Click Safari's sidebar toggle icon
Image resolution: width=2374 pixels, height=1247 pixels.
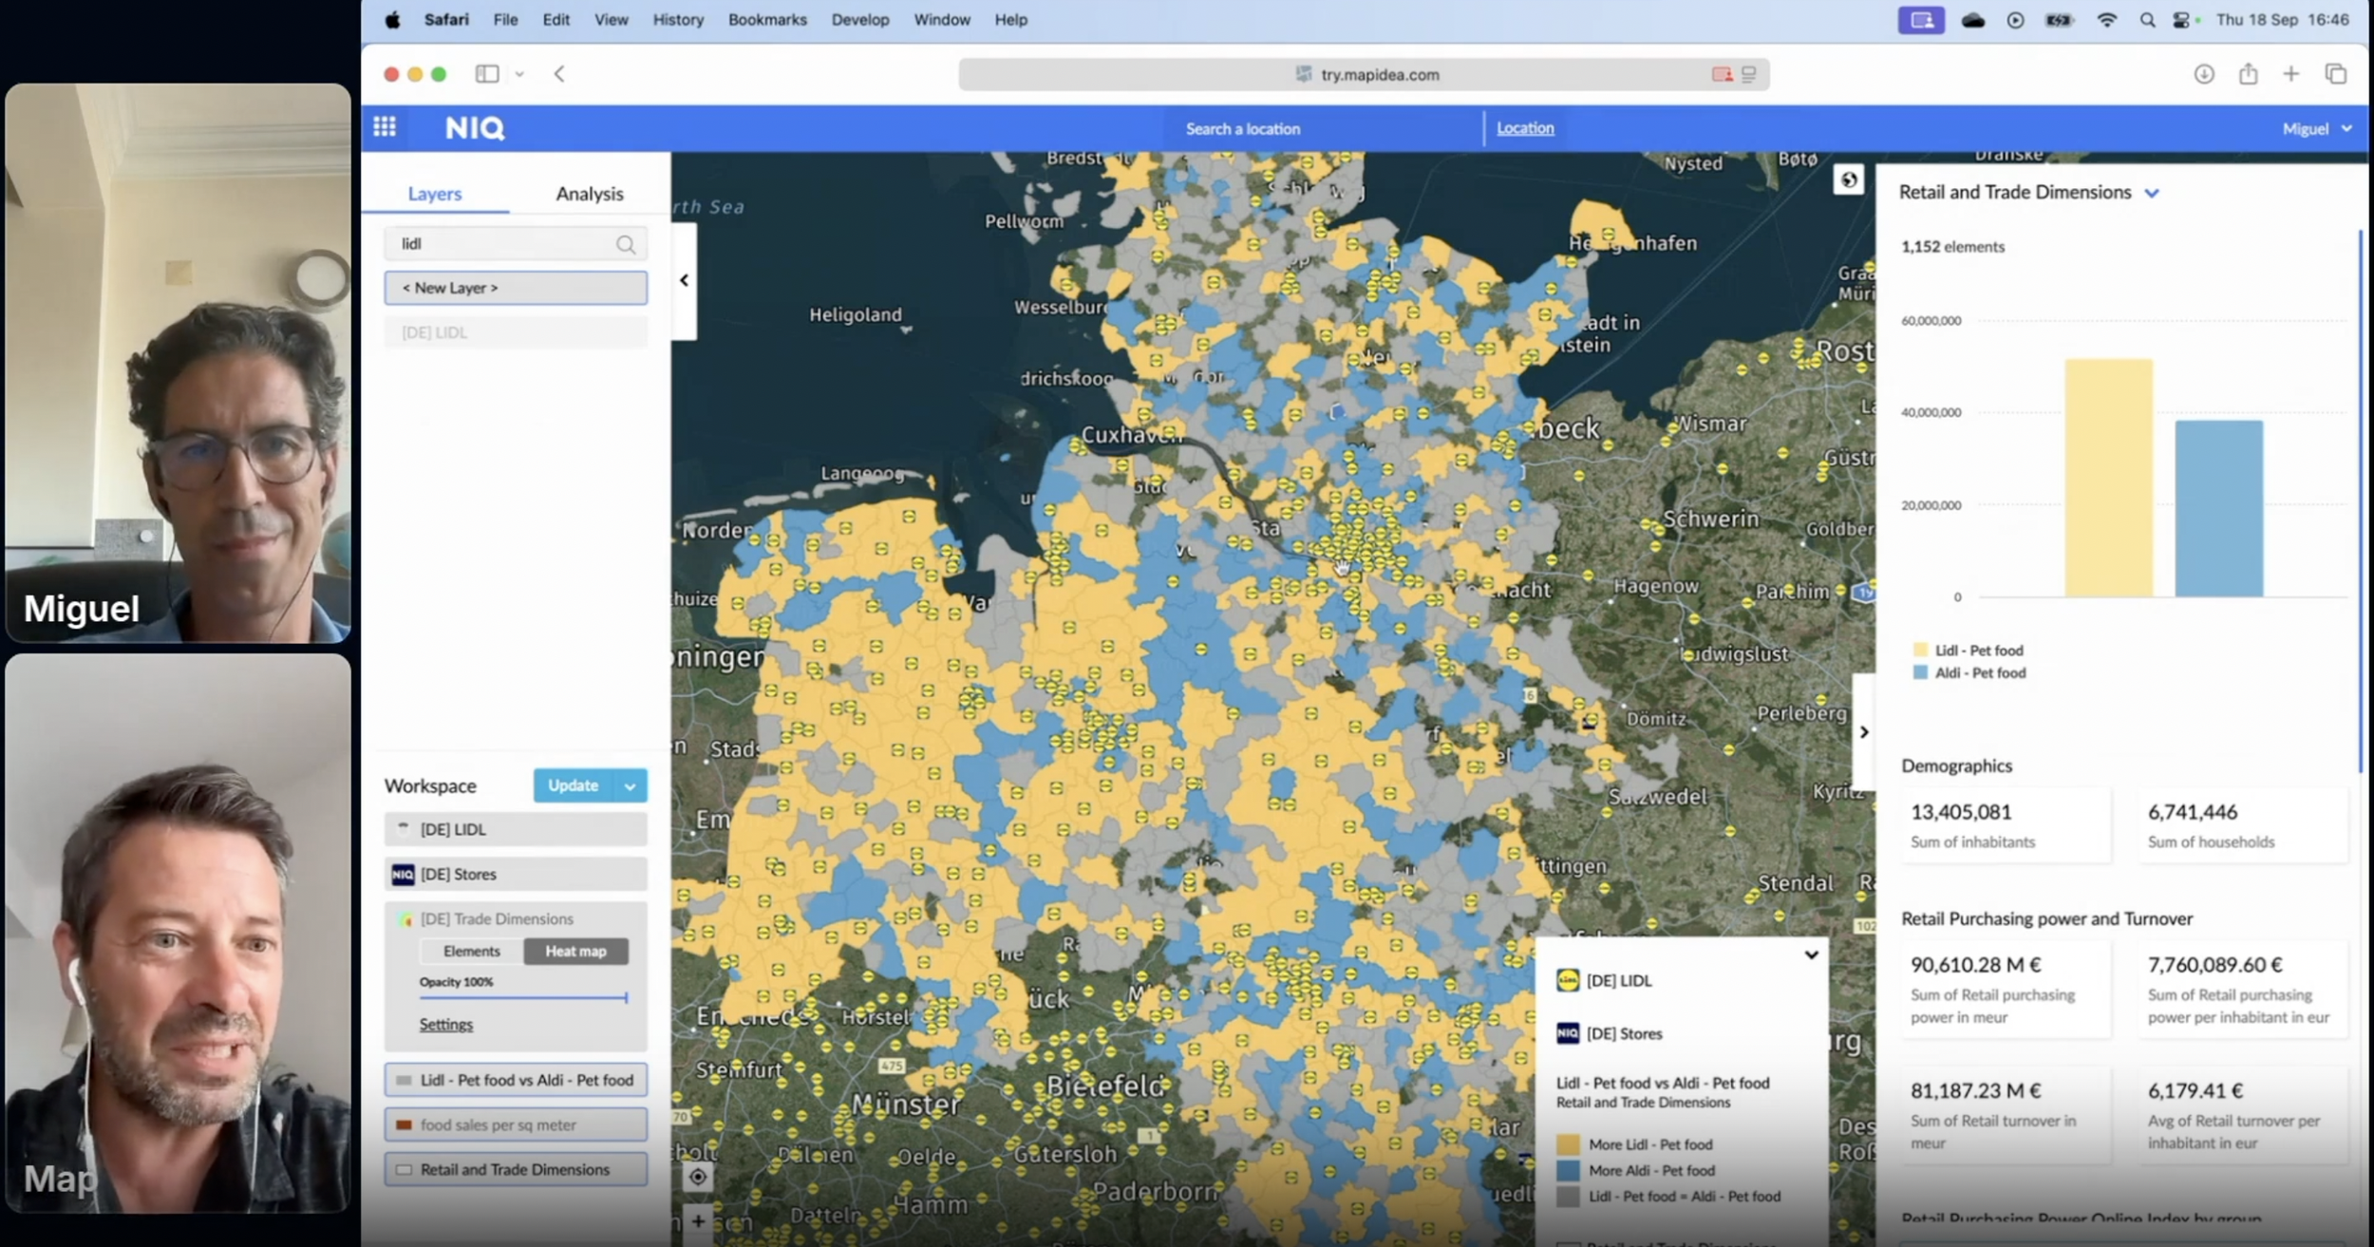pos(487,74)
